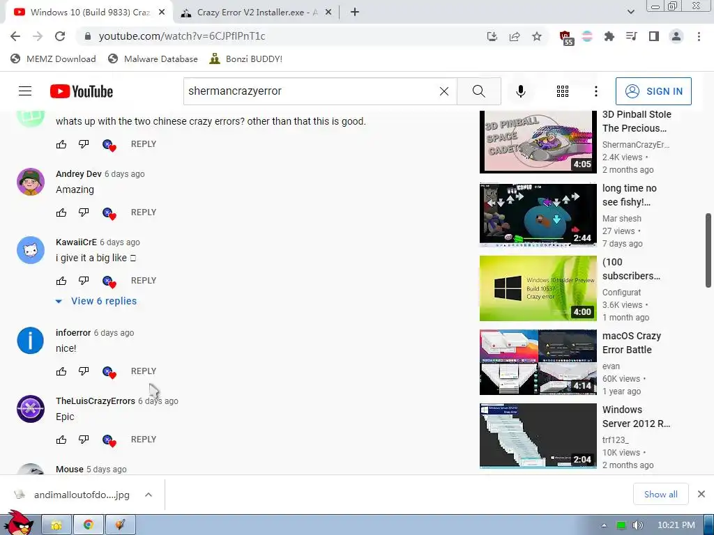This screenshot has width=714, height=535.
Task: Click the install/download page icon in address bar
Action: coord(492,36)
